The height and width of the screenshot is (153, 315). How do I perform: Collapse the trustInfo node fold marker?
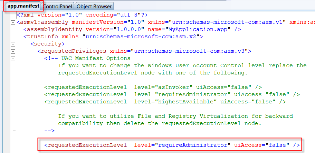(x=13, y=37)
